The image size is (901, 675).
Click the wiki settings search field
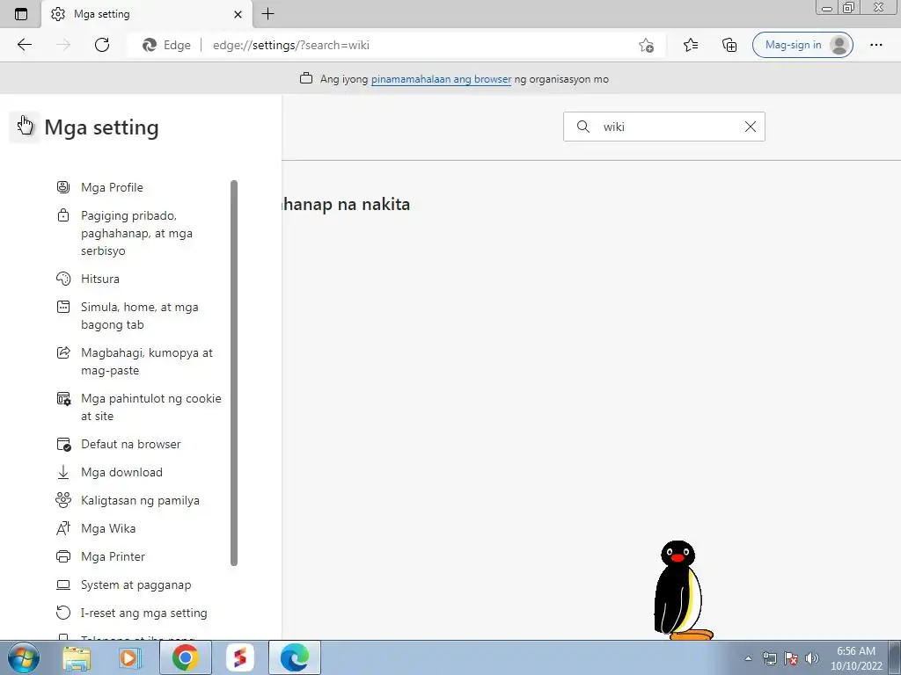(x=663, y=127)
